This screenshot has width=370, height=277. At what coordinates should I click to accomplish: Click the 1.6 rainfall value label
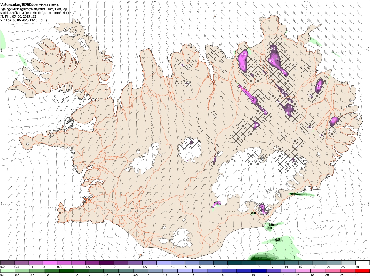(x=299, y=195)
